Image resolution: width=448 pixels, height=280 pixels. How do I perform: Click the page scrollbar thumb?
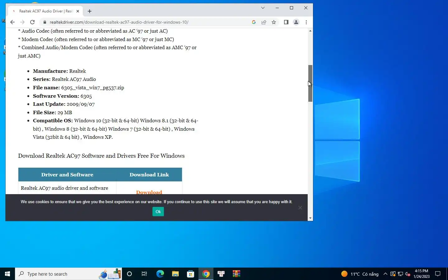pos(310,83)
